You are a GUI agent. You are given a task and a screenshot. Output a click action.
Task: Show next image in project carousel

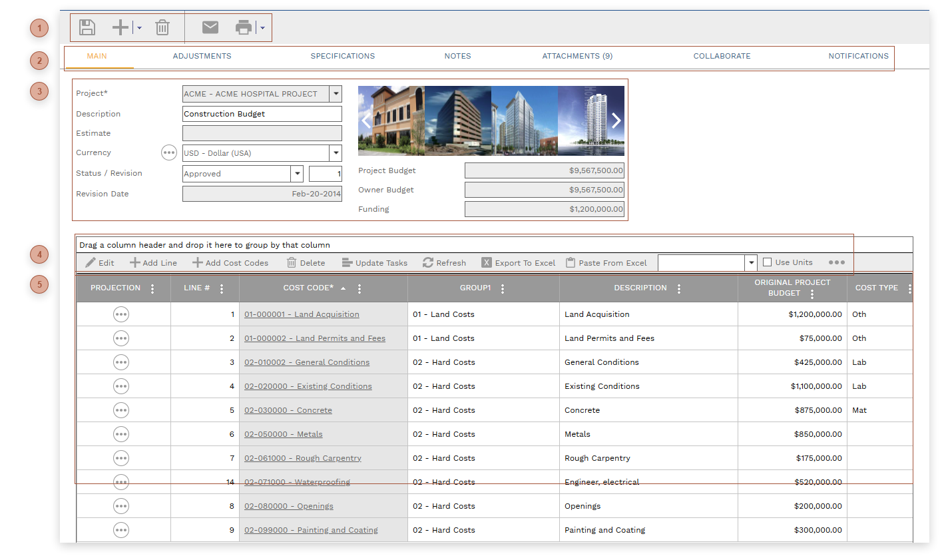click(x=616, y=121)
